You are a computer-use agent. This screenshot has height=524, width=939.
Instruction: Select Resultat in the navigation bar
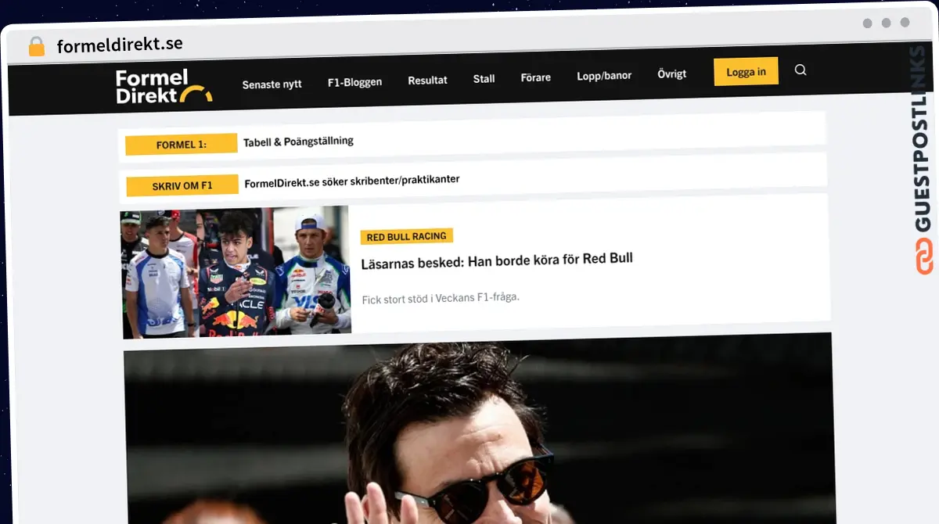click(x=427, y=81)
